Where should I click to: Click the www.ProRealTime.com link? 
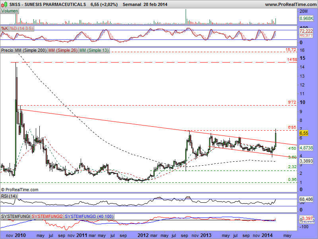pos(291,4)
